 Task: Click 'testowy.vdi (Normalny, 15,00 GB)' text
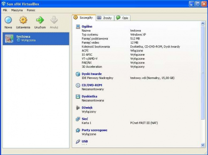coord(152,78)
